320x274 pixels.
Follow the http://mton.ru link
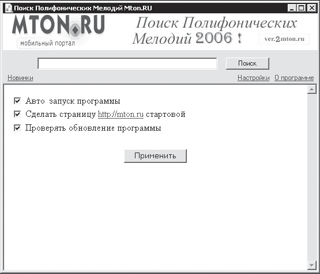(121, 114)
